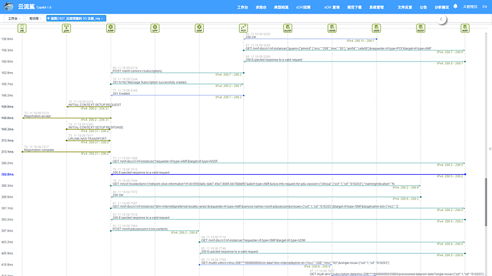
Task: Click the 373.1ms timestamp of Registration complete
Action: click(x=7, y=152)
